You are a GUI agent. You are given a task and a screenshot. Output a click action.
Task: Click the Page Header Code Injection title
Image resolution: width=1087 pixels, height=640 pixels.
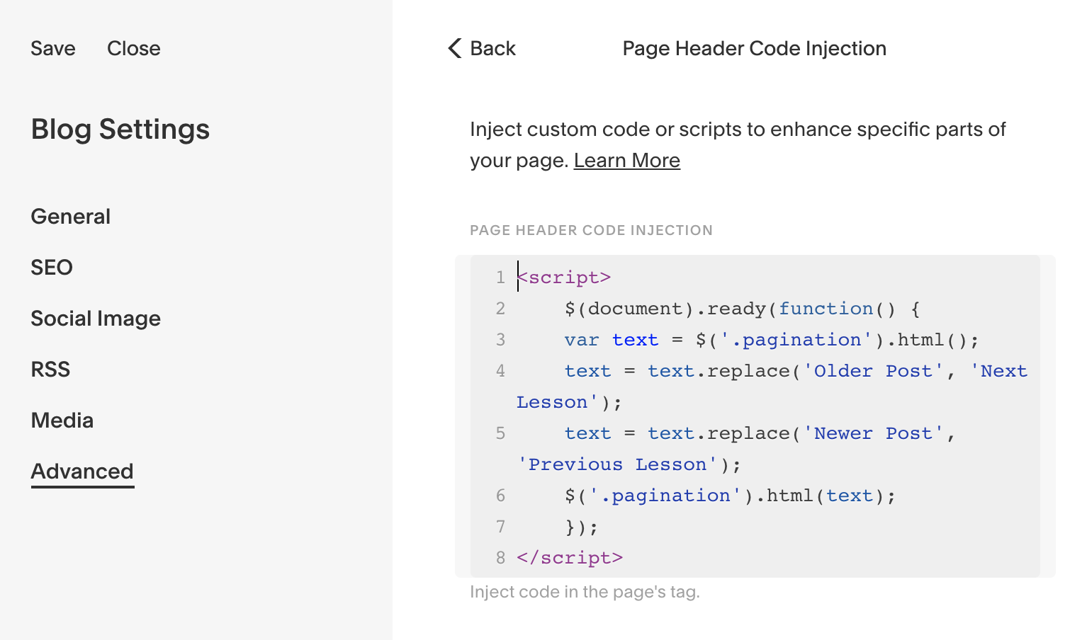[x=755, y=48]
